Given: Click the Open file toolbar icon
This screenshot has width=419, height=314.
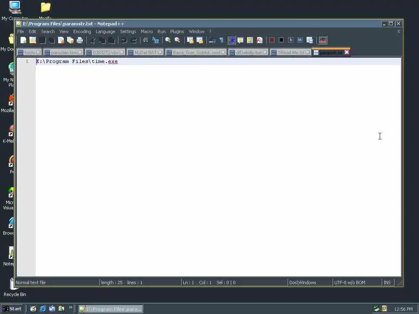Looking at the screenshot, I should pyautogui.click(x=33, y=40).
